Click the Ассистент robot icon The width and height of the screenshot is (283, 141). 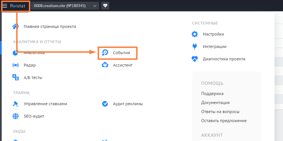(x=105, y=65)
